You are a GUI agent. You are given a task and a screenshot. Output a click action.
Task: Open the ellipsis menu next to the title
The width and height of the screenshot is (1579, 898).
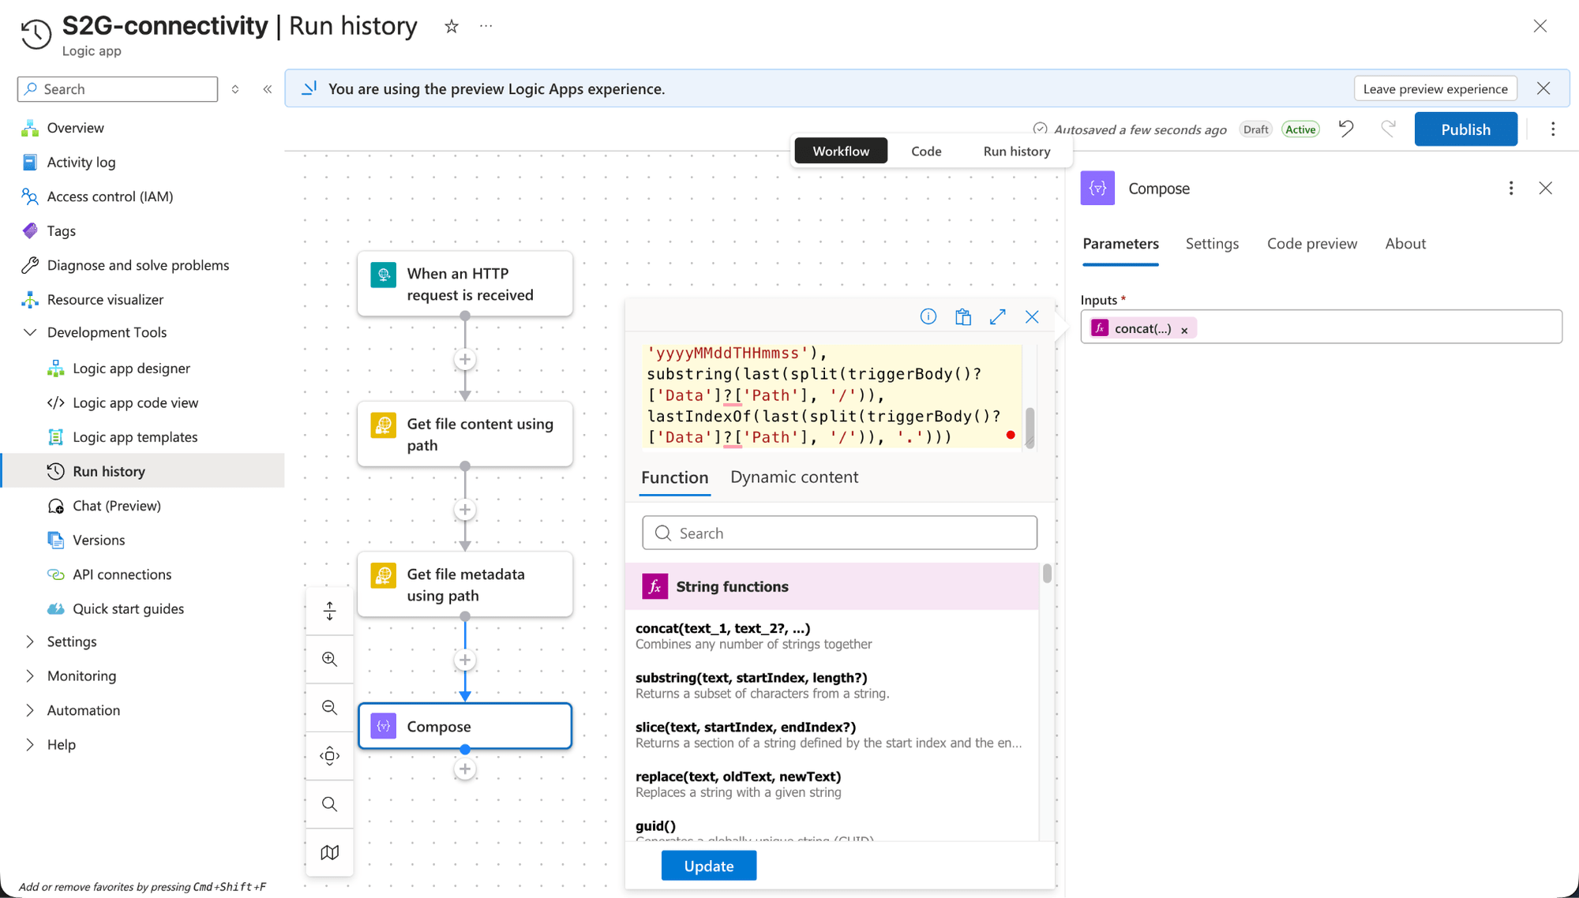click(486, 26)
